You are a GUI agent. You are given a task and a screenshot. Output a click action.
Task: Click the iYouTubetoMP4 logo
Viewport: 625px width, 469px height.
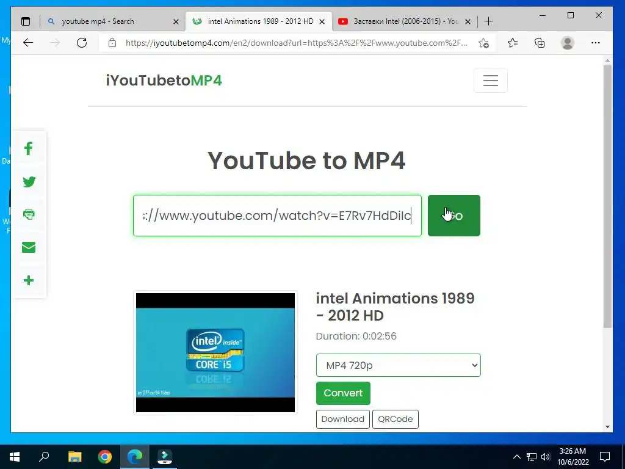(x=164, y=81)
